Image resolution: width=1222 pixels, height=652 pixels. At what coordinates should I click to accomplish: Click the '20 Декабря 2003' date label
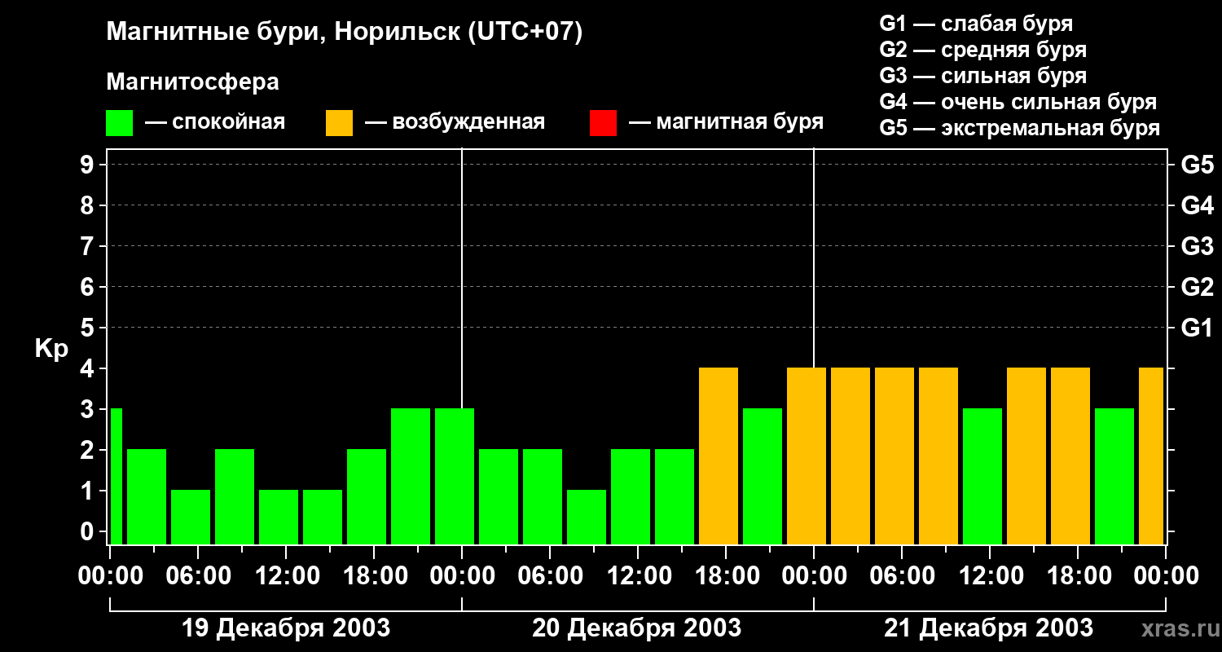click(x=637, y=628)
